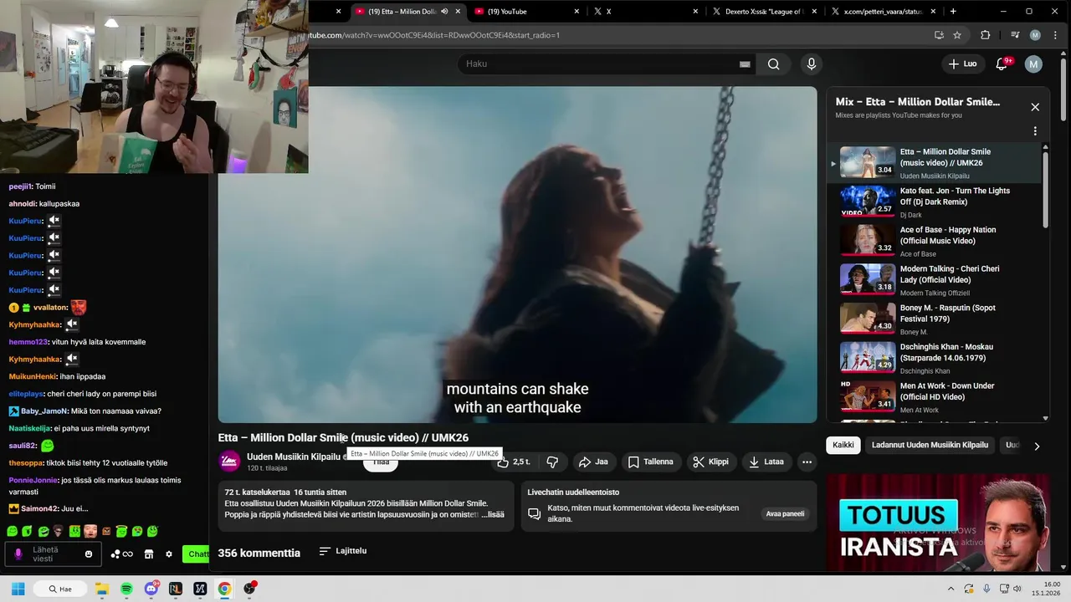
Task: Click the taskbar Hae search box
Action: click(60, 589)
